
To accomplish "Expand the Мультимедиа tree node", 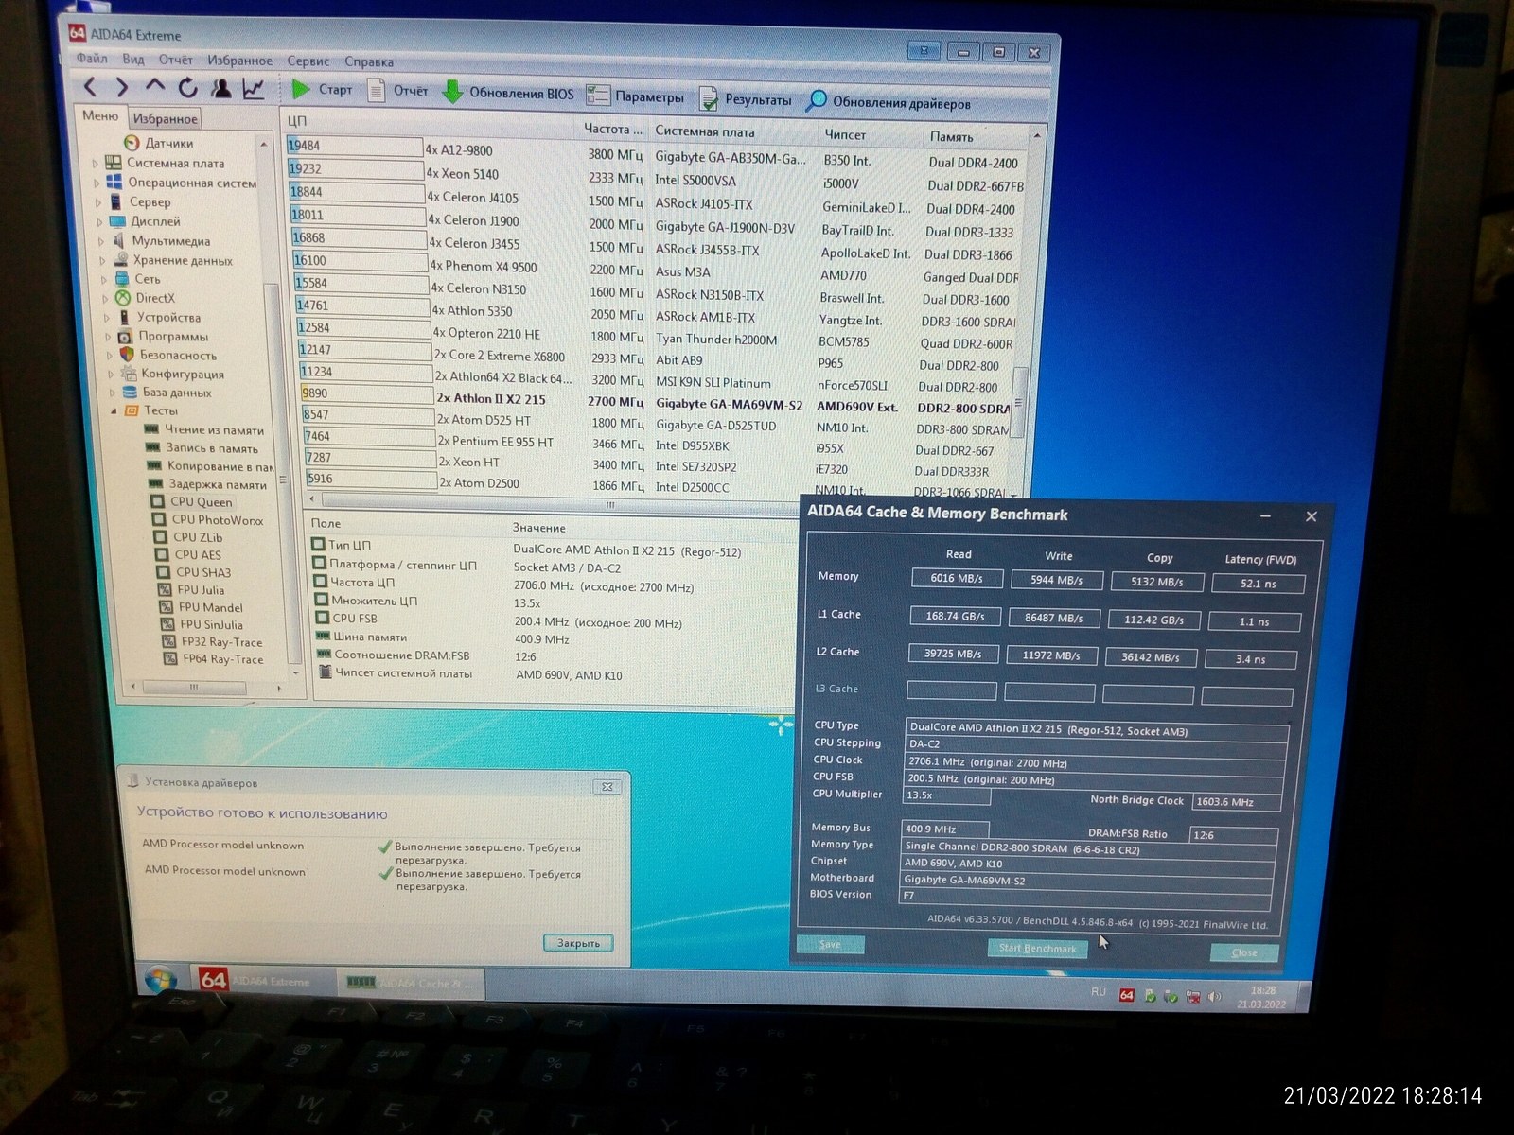I will [102, 241].
